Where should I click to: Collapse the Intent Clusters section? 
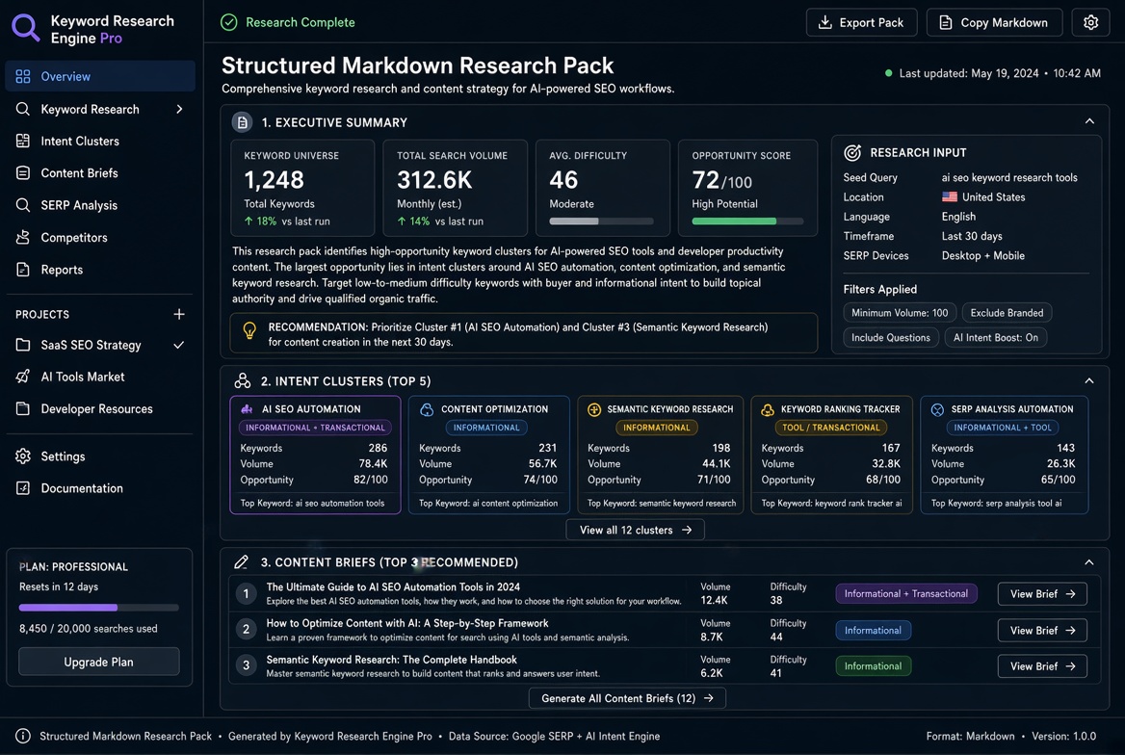click(1089, 380)
